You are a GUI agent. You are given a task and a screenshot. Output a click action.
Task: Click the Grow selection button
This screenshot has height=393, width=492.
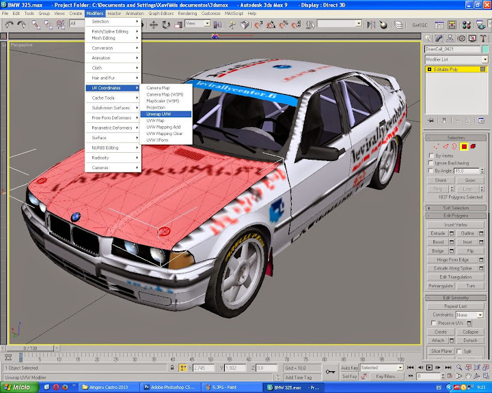(x=470, y=180)
